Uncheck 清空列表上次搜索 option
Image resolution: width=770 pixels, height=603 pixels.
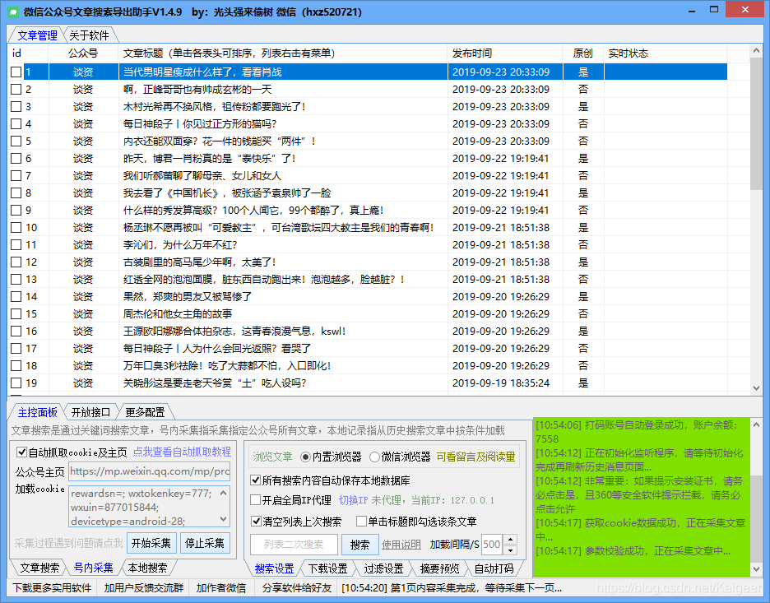tap(255, 521)
